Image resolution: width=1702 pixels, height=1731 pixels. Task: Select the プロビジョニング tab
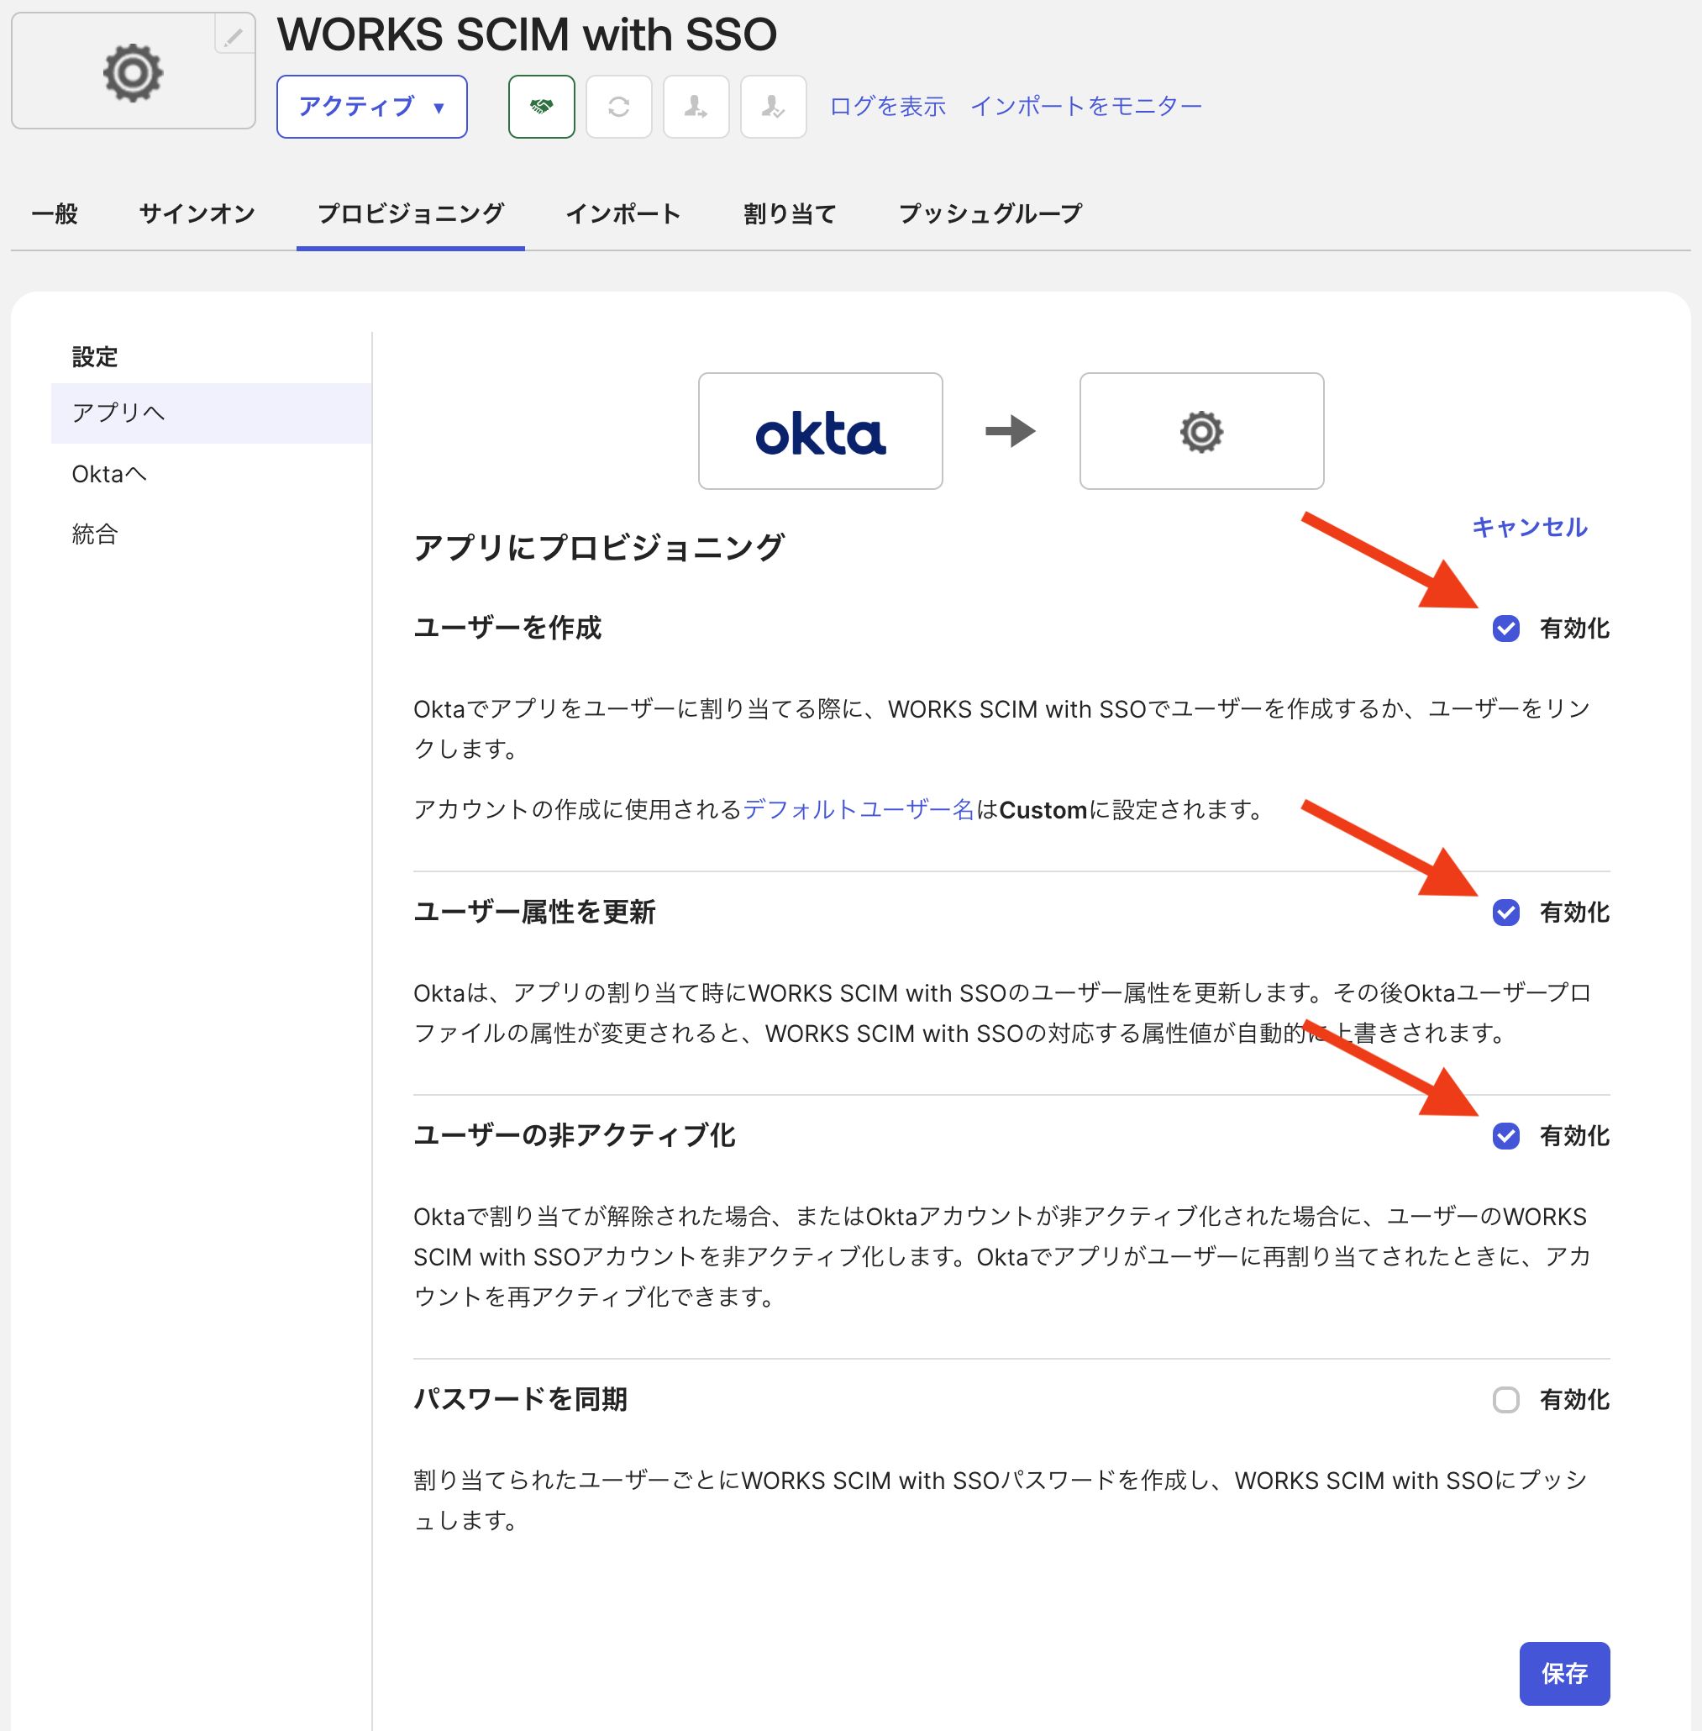[x=410, y=213]
